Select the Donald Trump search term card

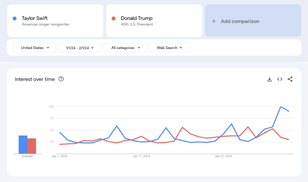[154, 21]
